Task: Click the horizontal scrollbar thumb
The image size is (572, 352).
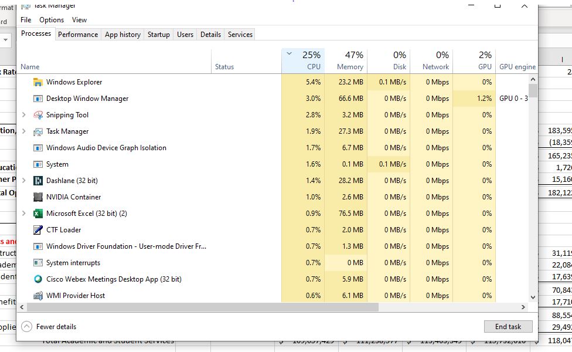Action: (202, 307)
